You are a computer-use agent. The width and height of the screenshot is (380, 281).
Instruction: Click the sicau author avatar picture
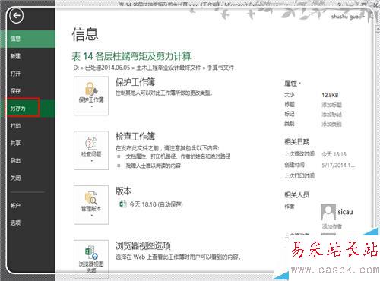click(x=328, y=212)
